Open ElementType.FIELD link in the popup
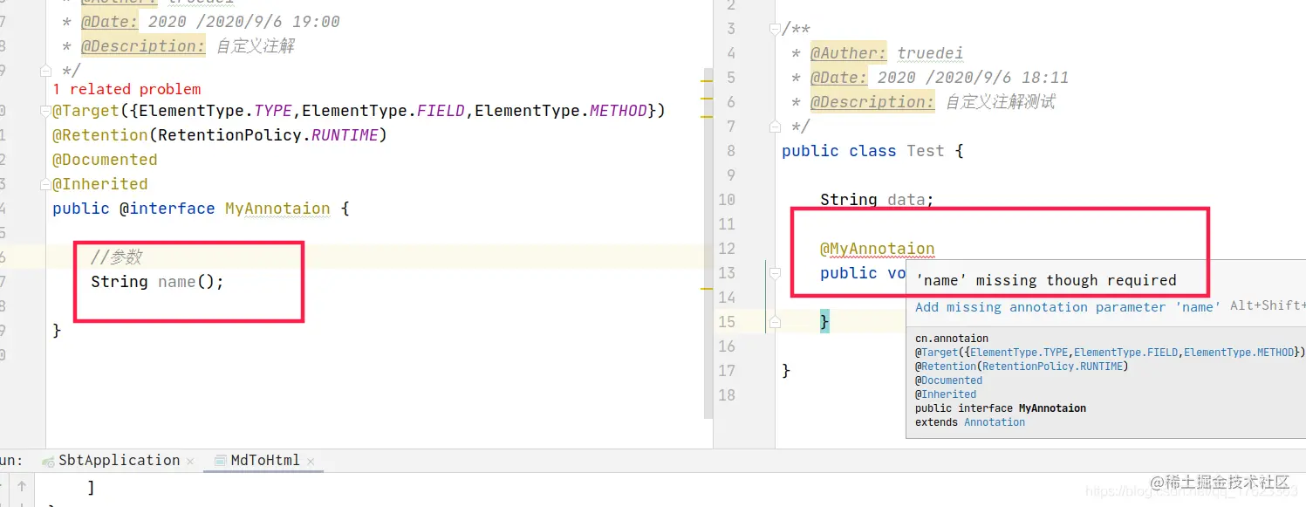 pyautogui.click(x=1125, y=353)
